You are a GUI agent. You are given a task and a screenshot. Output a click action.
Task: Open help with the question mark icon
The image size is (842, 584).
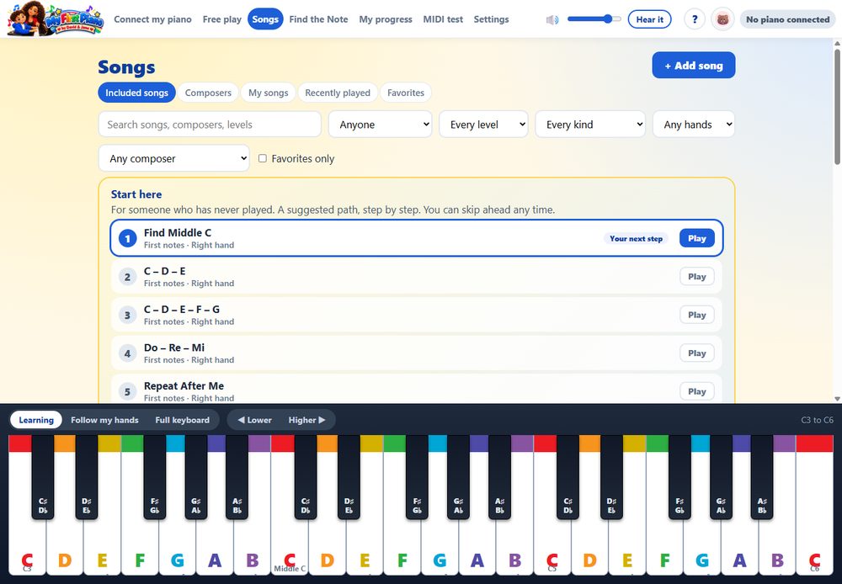pyautogui.click(x=695, y=19)
